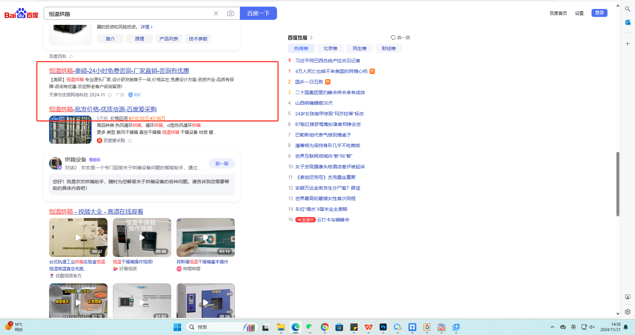635x335 pixels.
Task: Click the 百度一下 search button
Action: click(x=258, y=13)
